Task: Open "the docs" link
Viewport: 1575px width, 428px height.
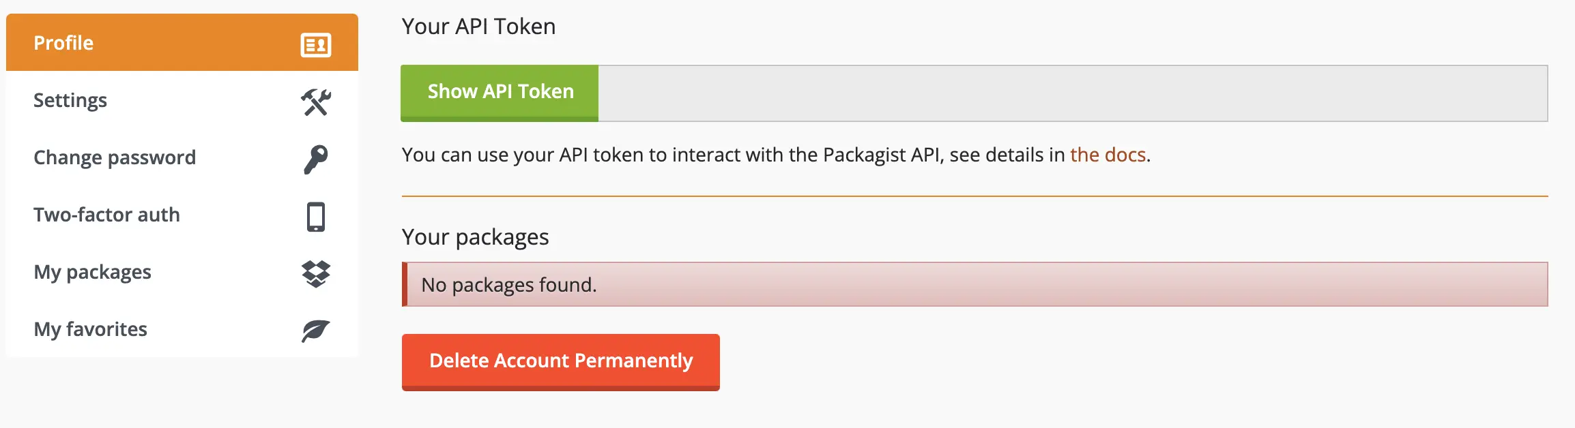Action: coord(1107,155)
